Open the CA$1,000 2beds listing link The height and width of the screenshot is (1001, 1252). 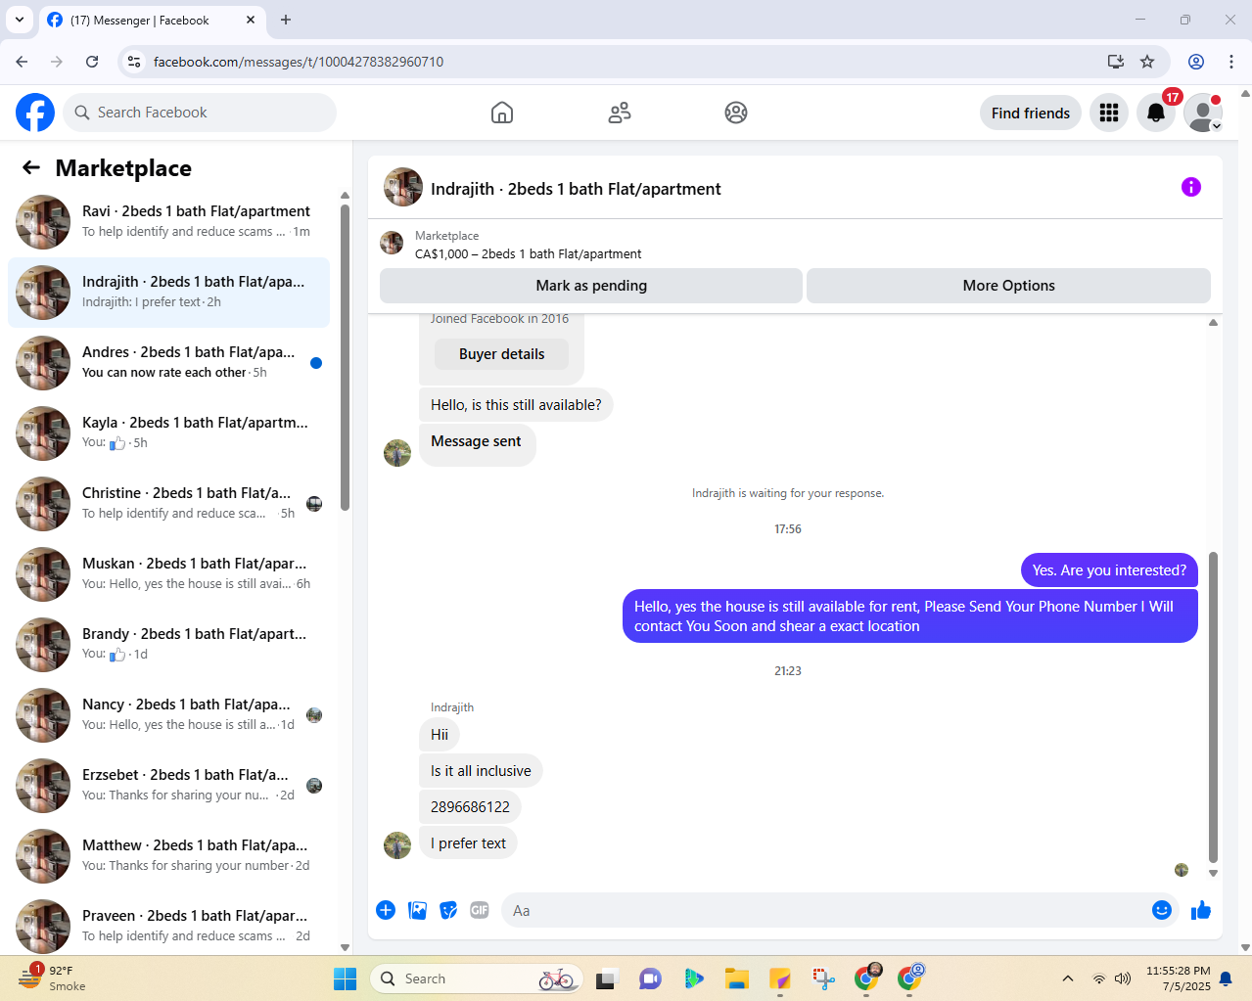[529, 254]
